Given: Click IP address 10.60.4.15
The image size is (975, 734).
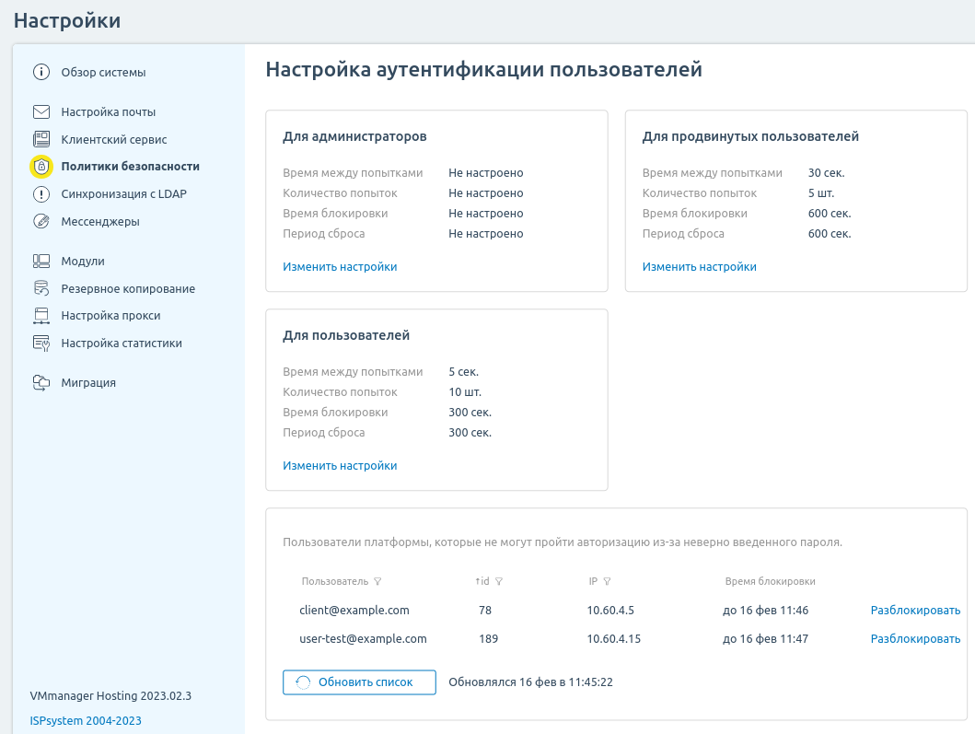Looking at the screenshot, I should click(614, 639).
